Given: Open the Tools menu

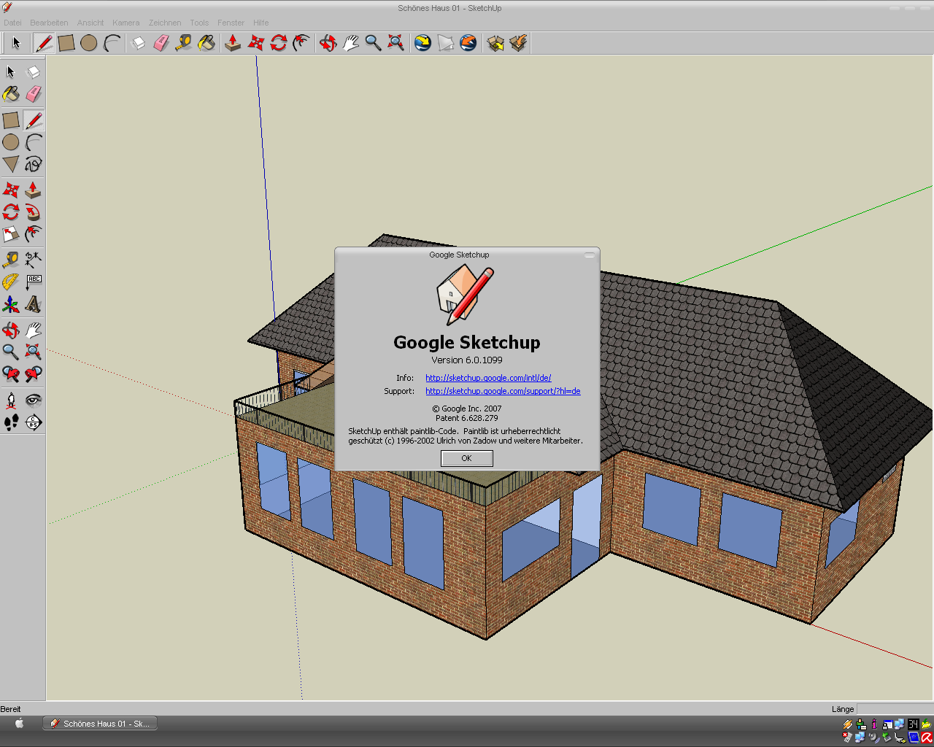Looking at the screenshot, I should click(x=199, y=23).
